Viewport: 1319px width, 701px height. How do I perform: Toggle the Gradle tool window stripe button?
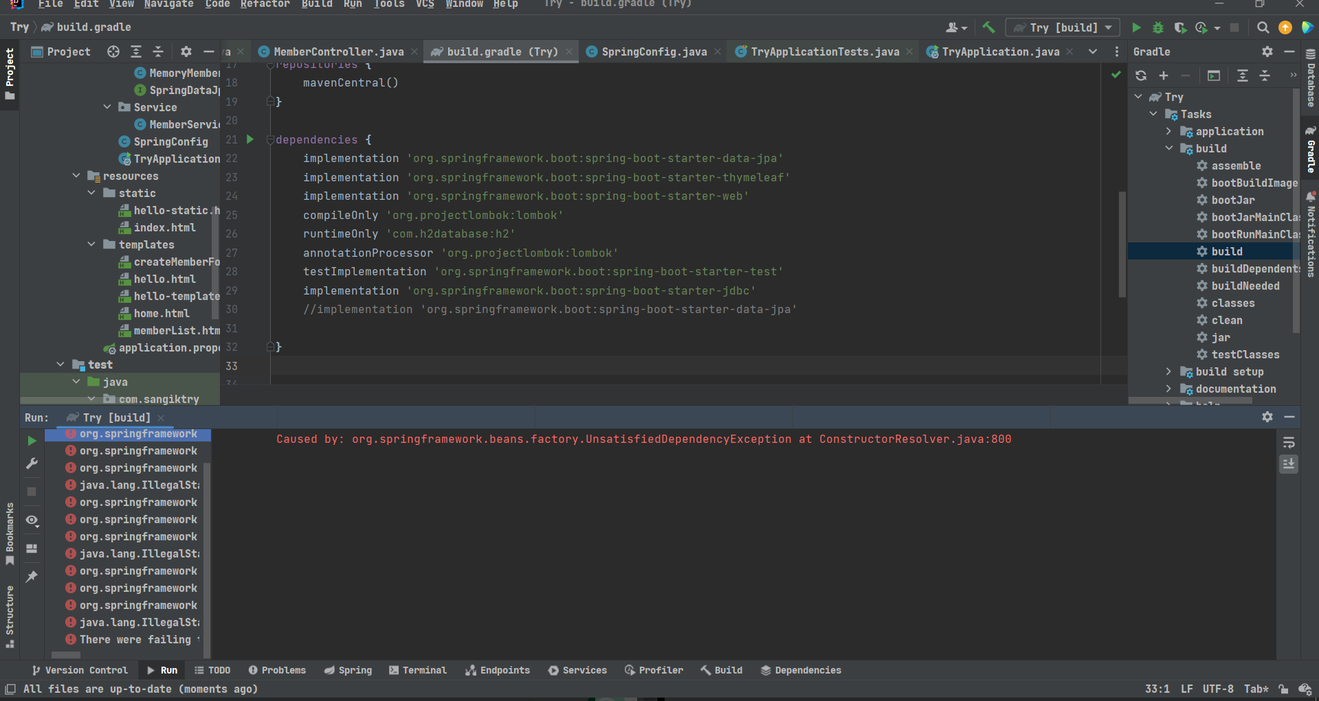[1311, 150]
